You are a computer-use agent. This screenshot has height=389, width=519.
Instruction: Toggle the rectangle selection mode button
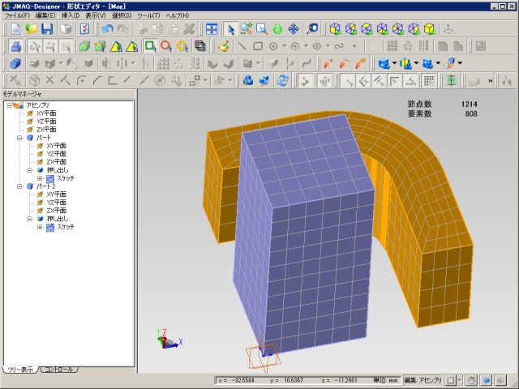tap(150, 45)
